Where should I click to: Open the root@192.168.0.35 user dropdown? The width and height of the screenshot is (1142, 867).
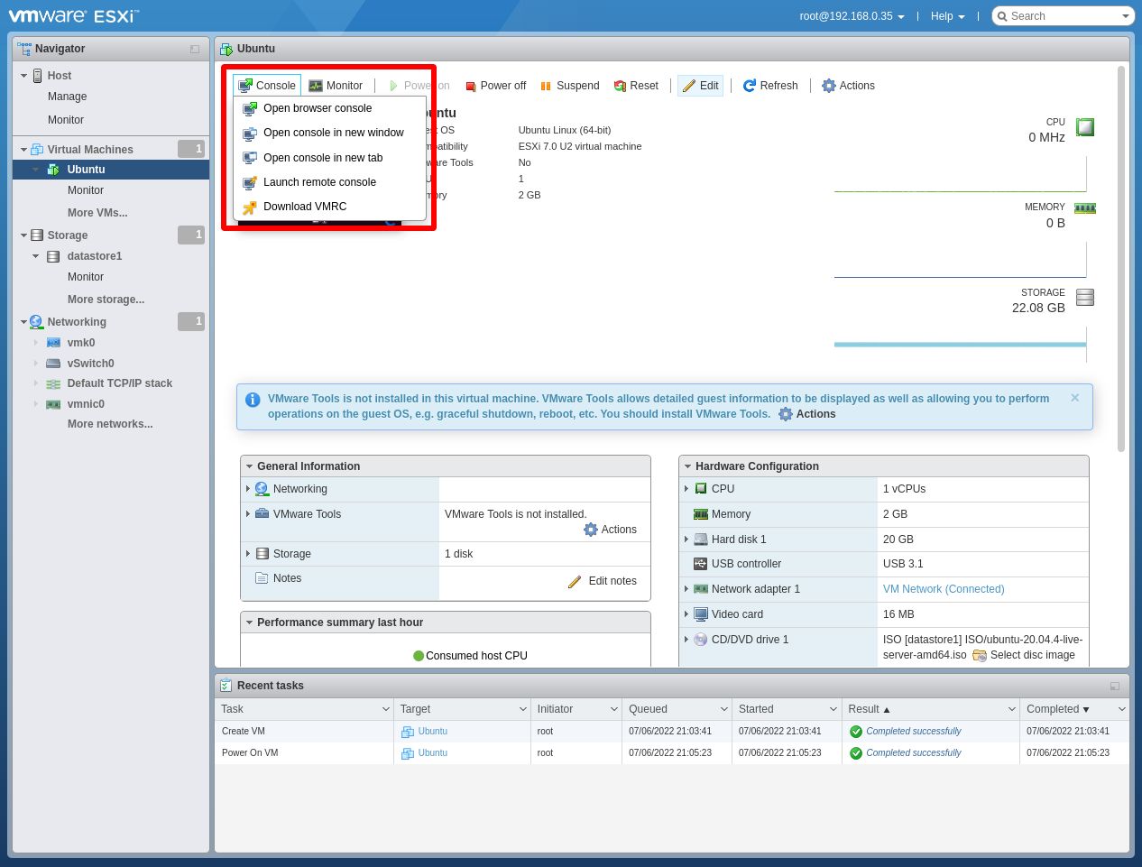[851, 16]
